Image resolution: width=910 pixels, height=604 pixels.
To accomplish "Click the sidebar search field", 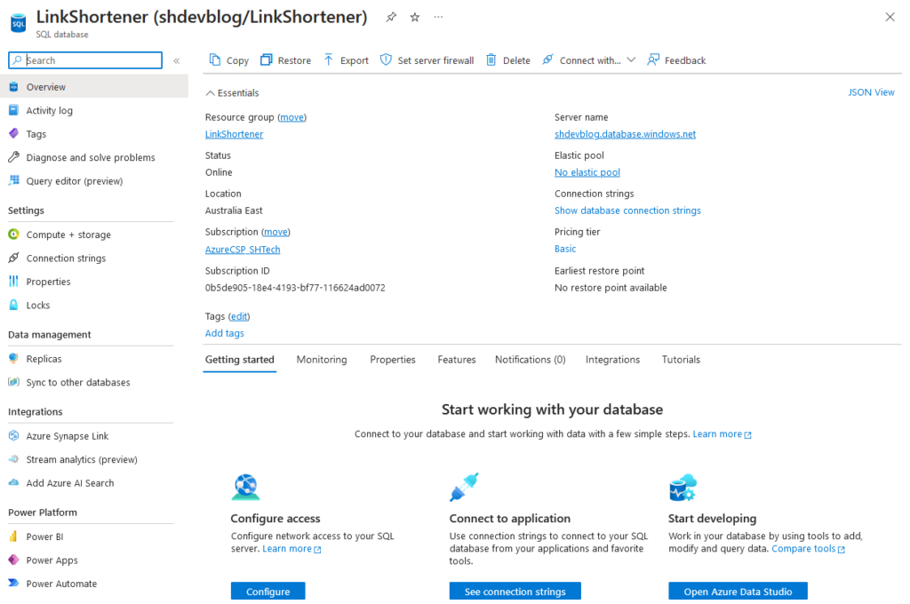I will pyautogui.click(x=84, y=60).
